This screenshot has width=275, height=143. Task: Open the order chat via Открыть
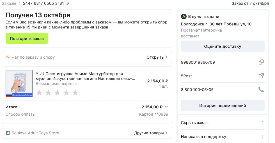coord(157,57)
